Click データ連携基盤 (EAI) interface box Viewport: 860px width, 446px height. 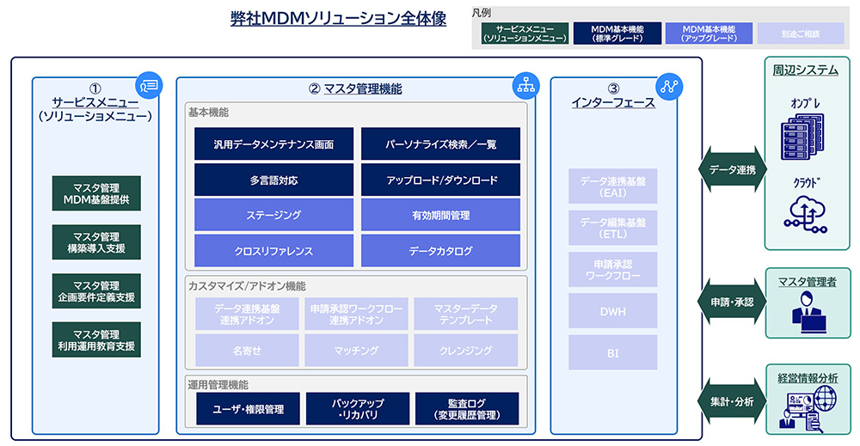[612, 186]
